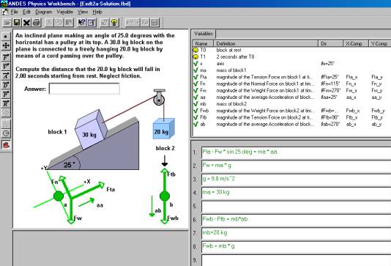Select the mb mass of block2 row
This screenshot has height=266, width=391.
click(291, 104)
